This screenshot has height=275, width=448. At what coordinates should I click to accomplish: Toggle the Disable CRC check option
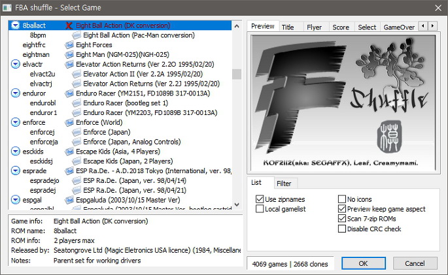pos(341,229)
